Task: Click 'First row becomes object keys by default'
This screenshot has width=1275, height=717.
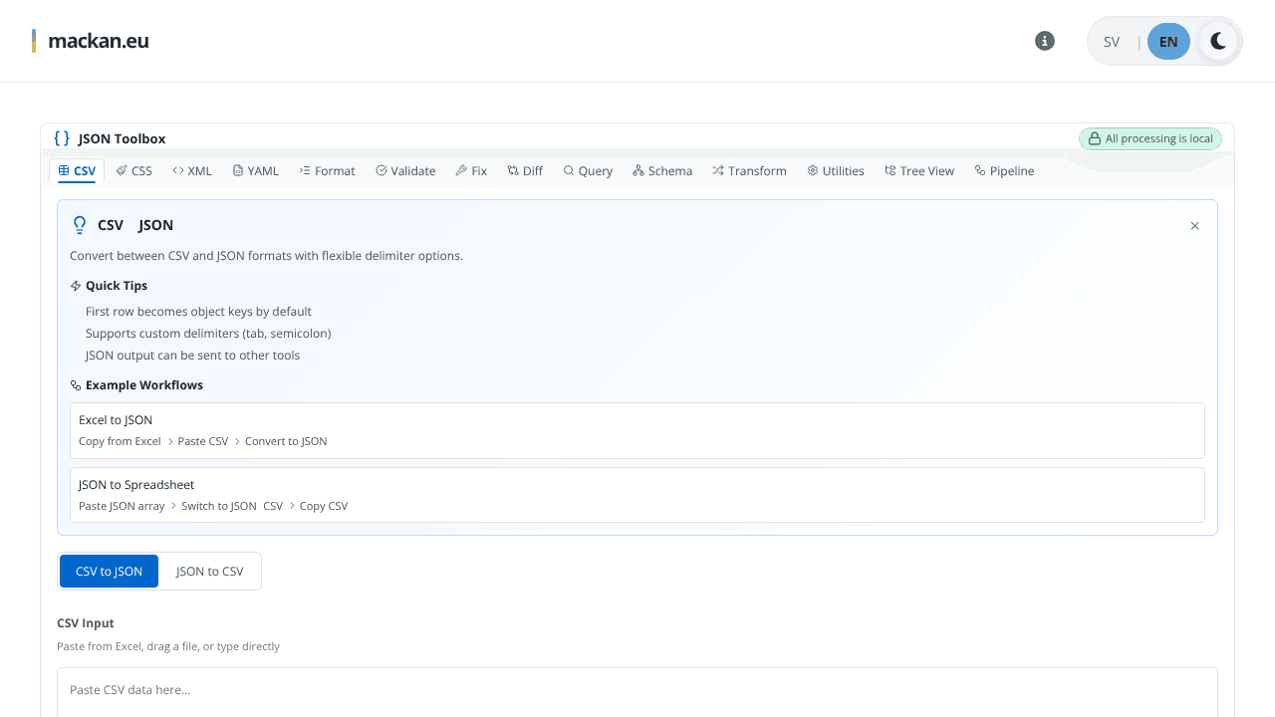Action: click(198, 312)
